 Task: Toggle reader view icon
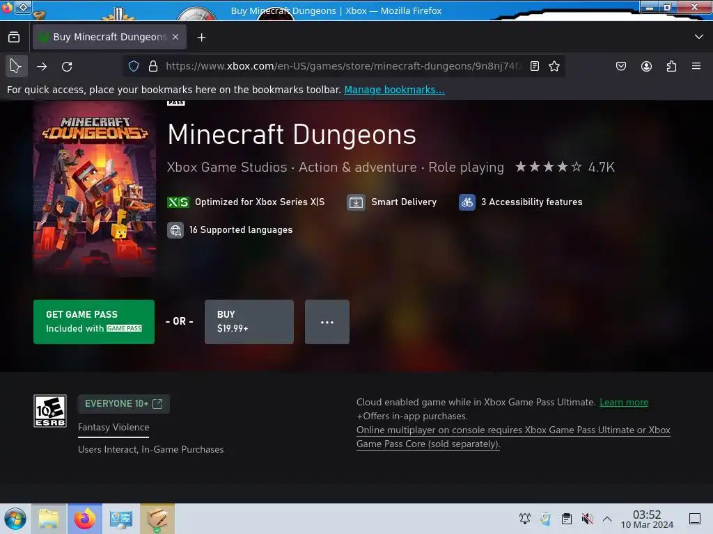point(535,66)
